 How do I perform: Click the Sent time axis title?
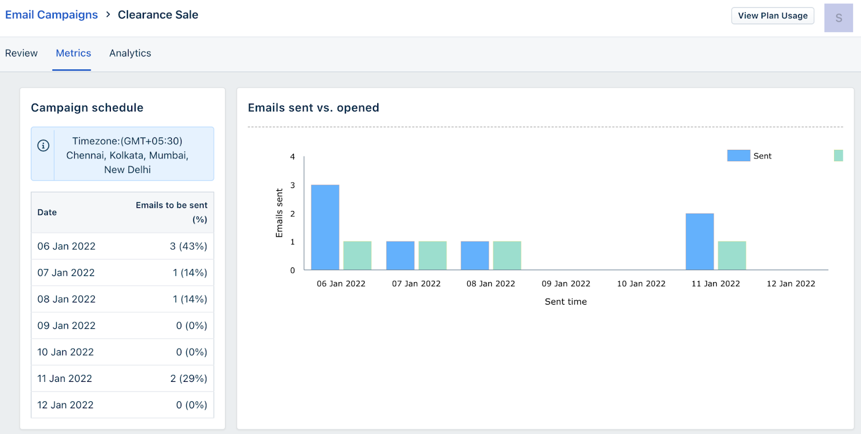point(566,301)
